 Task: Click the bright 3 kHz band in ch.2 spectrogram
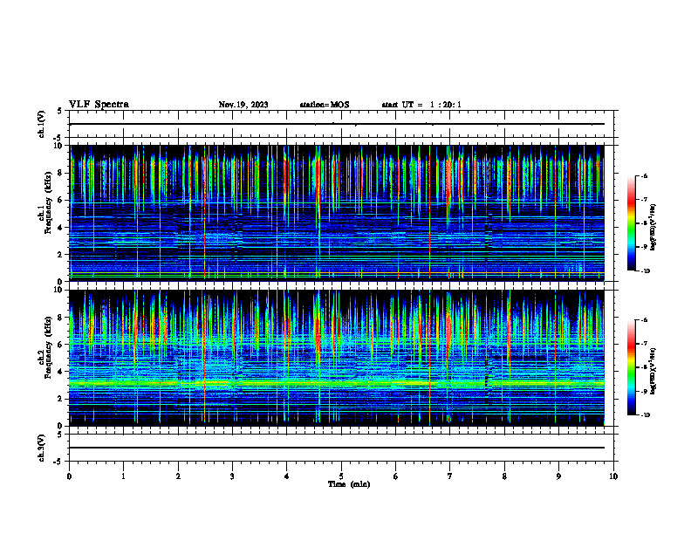[337, 384]
